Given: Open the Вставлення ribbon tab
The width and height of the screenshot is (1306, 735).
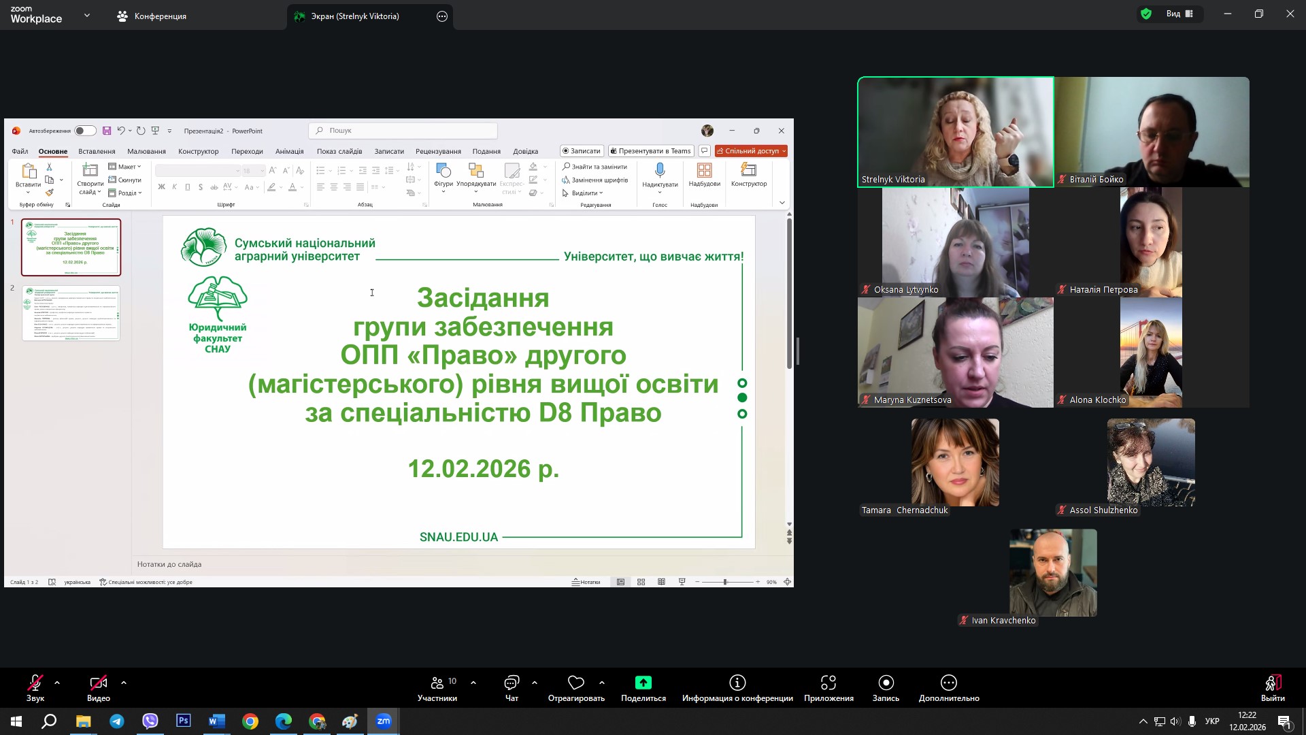Looking at the screenshot, I should (x=97, y=151).
